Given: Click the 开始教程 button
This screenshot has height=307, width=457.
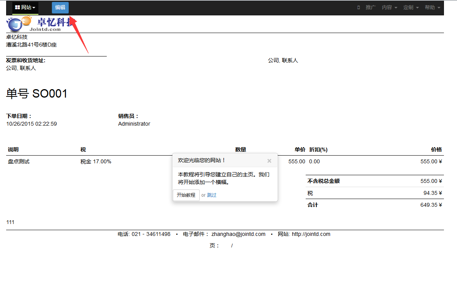Looking at the screenshot, I should tap(186, 195).
